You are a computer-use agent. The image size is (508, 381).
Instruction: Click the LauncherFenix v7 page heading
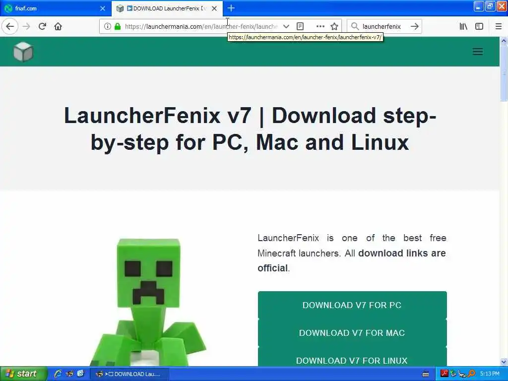click(250, 129)
